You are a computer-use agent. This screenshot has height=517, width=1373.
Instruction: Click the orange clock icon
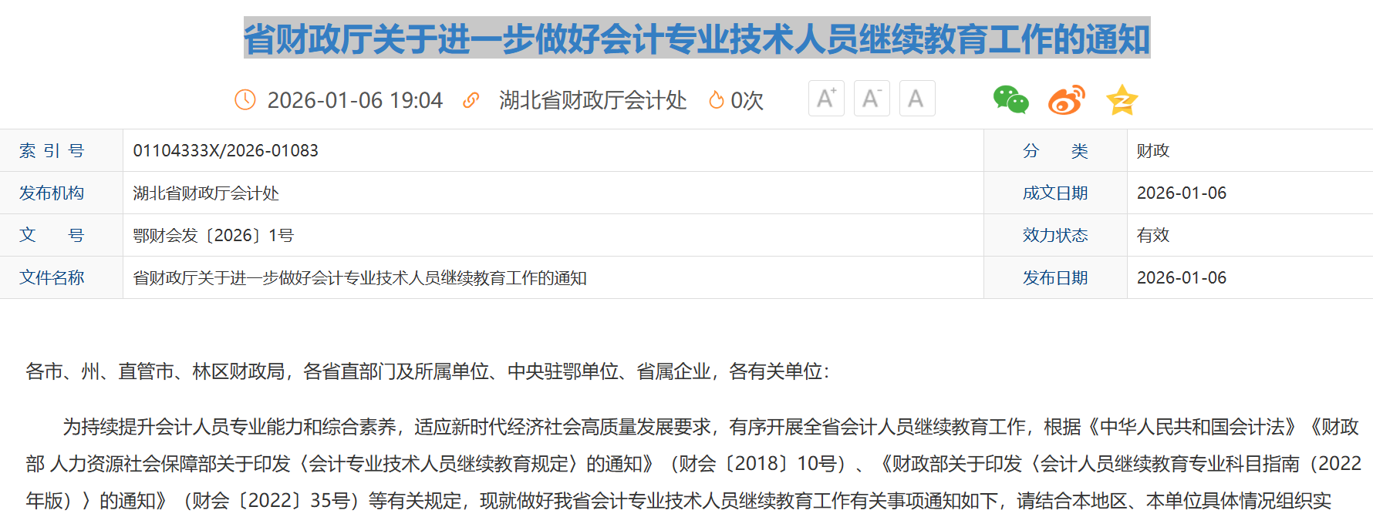pyautogui.click(x=245, y=100)
